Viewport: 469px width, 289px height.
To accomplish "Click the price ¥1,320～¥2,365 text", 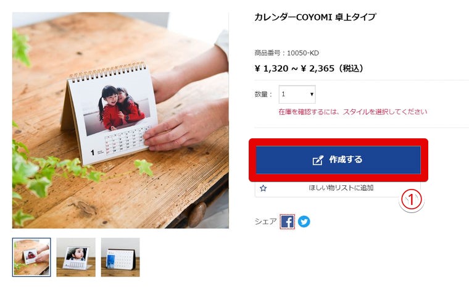I will click(309, 69).
